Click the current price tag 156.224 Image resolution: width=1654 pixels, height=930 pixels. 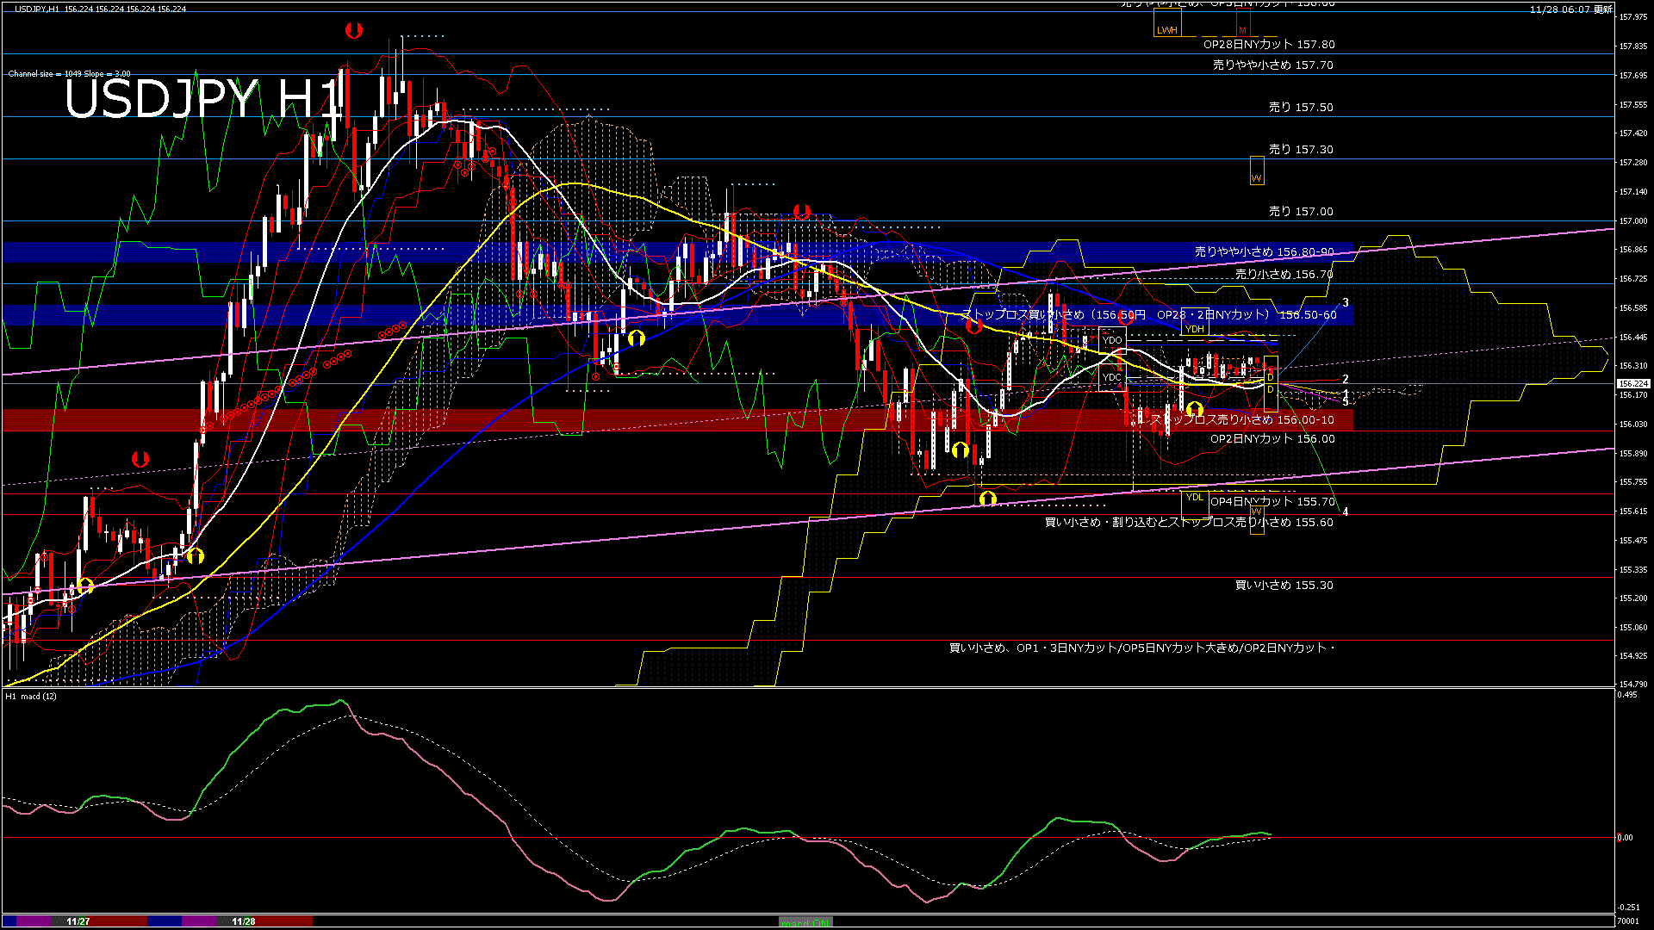pyautogui.click(x=1633, y=384)
